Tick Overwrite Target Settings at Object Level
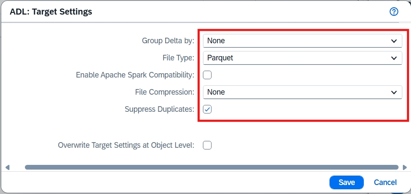The width and height of the screenshot is (411, 194). coord(207,145)
